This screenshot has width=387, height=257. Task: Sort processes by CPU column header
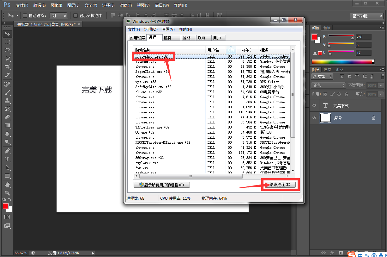coord(231,50)
